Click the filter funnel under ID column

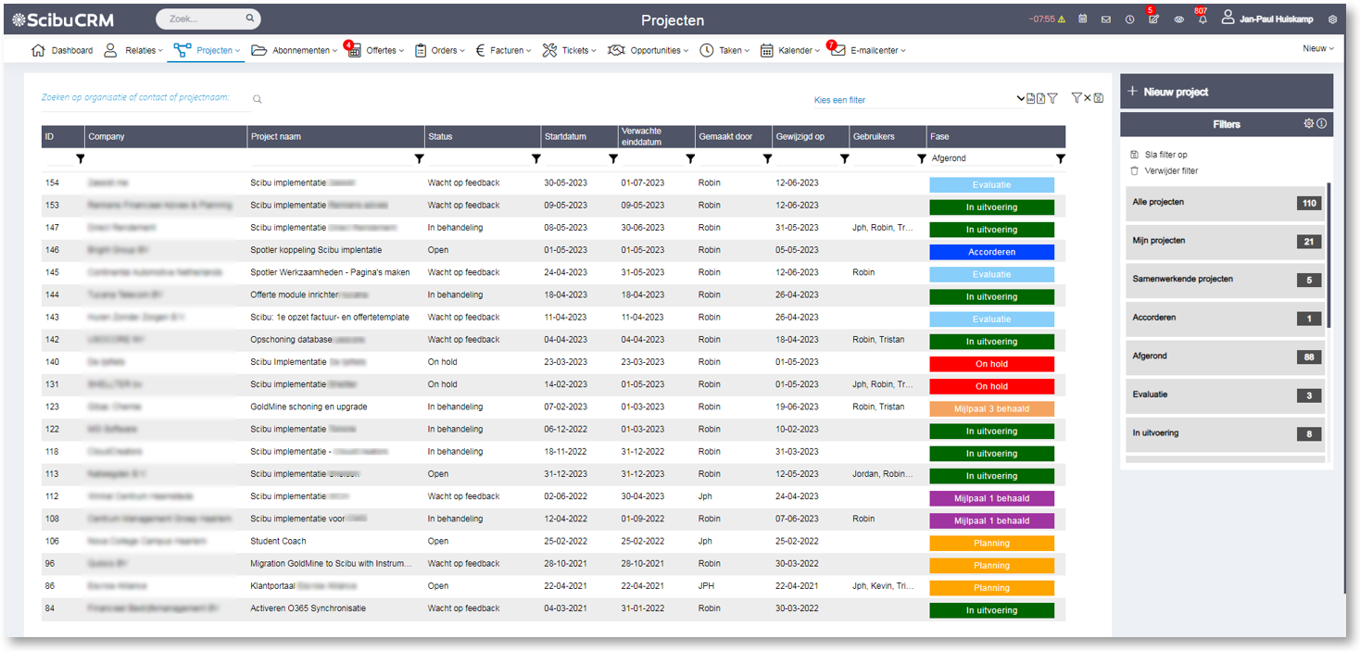(80, 159)
